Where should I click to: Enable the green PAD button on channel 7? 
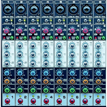click(90, 38)
